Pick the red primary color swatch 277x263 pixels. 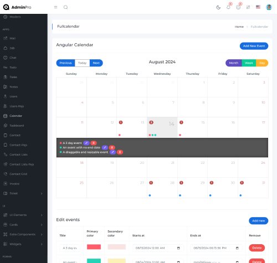click(94, 247)
